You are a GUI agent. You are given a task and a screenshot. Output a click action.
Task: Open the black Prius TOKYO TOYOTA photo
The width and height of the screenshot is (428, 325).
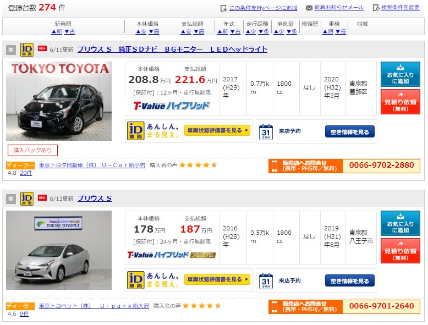(59, 101)
